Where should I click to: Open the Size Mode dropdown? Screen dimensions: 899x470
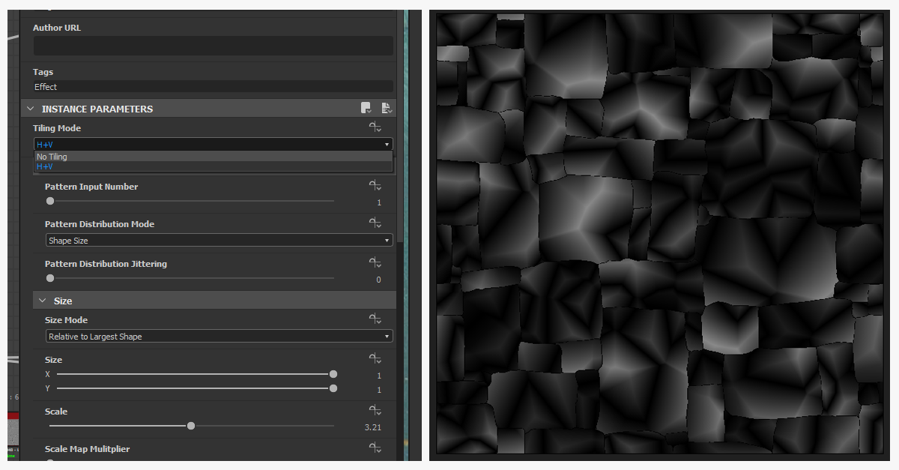click(x=219, y=337)
